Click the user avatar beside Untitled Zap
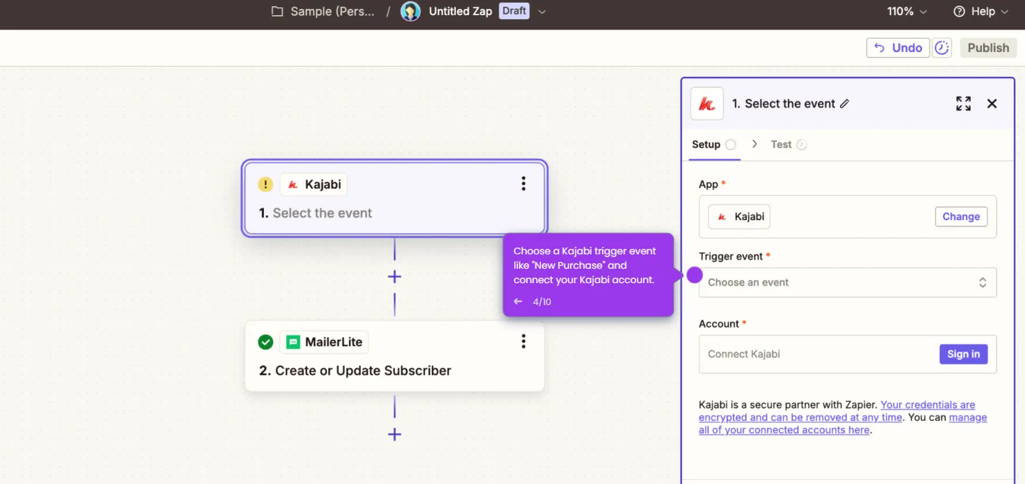The width and height of the screenshot is (1025, 484). 410,12
